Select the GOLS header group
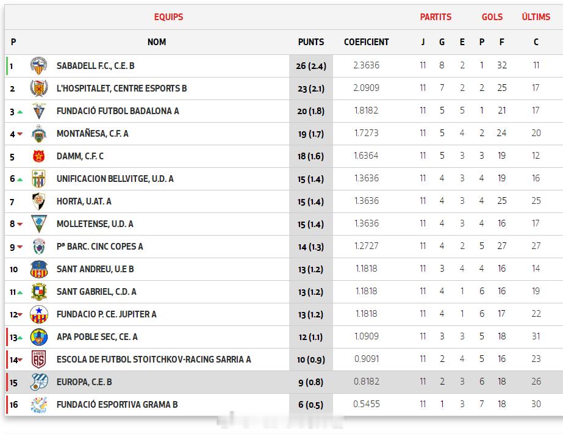 492,17
